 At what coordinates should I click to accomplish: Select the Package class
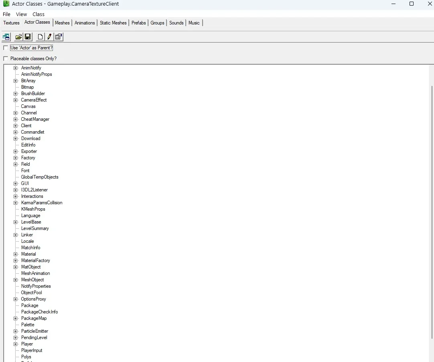30,305
